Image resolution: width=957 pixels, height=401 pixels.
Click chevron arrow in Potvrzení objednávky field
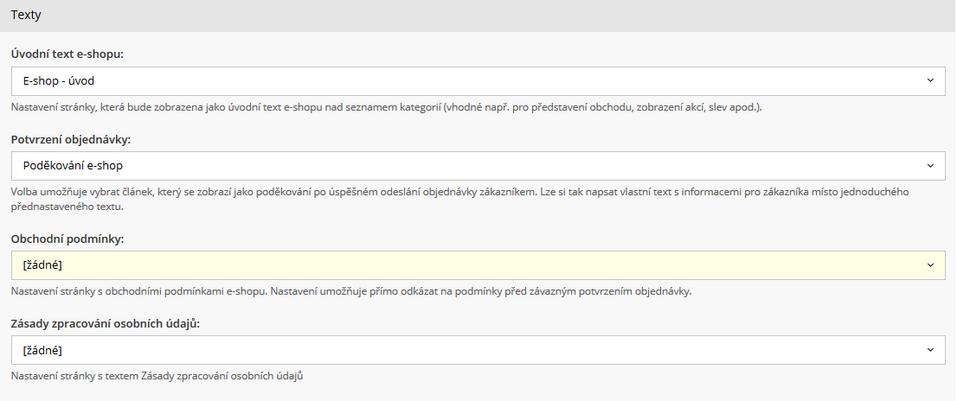(930, 165)
